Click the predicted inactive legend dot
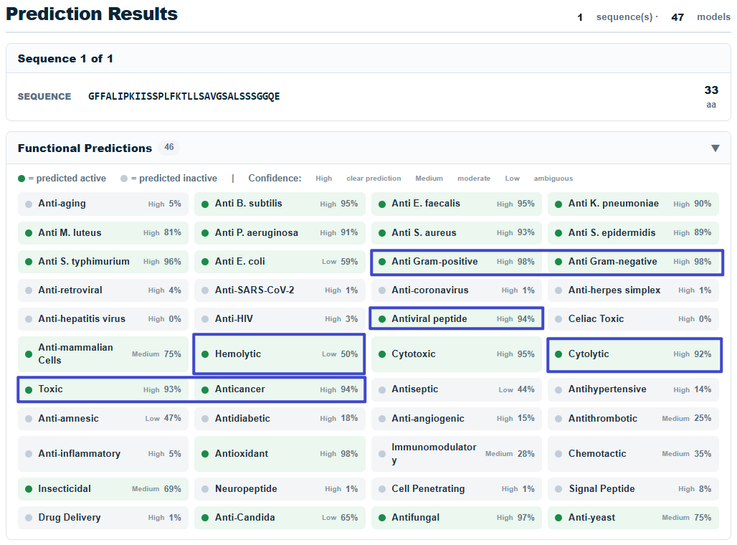This screenshot has width=737, height=545. pos(123,179)
